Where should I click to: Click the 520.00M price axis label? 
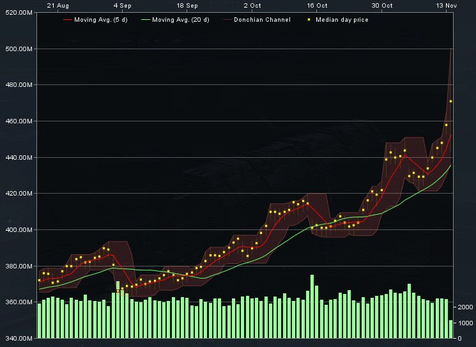(x=19, y=13)
